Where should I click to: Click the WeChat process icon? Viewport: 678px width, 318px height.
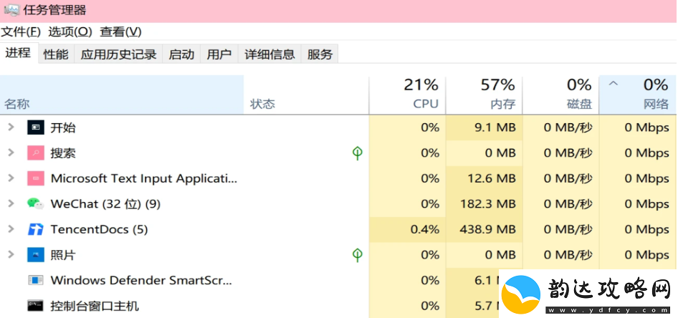(x=35, y=204)
